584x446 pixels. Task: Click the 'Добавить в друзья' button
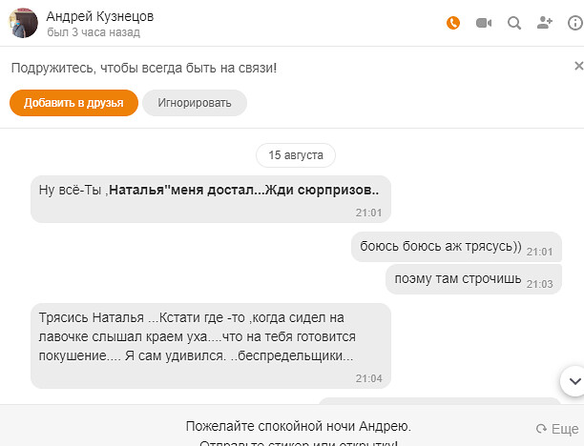pyautogui.click(x=73, y=103)
